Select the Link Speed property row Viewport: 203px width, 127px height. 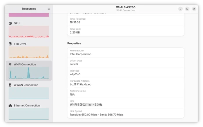click(126, 113)
